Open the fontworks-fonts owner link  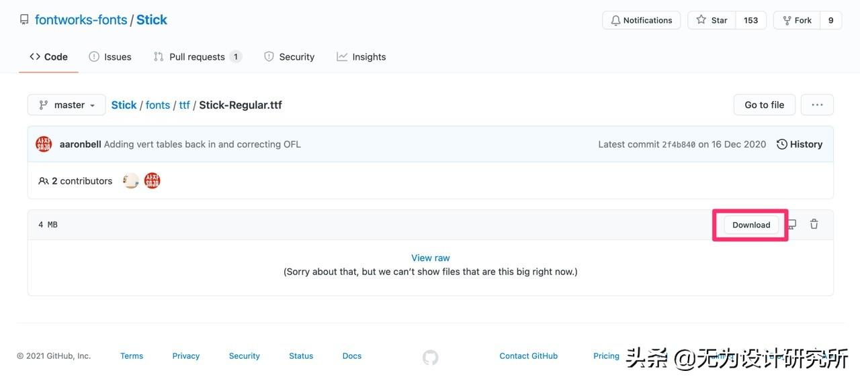point(81,20)
